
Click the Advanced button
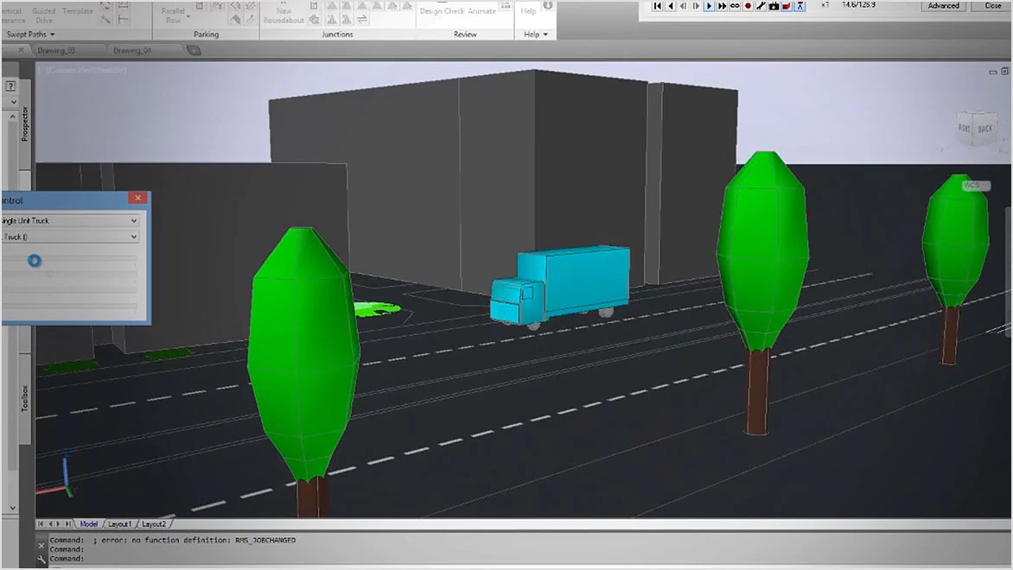943,6
